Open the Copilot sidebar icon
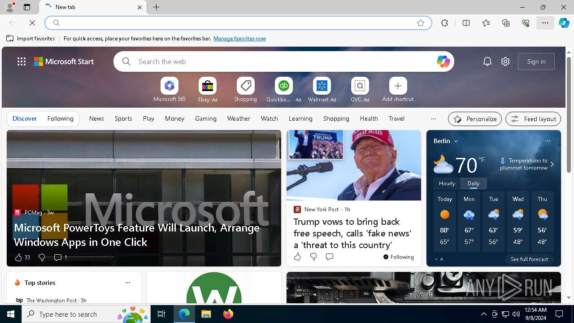The height and width of the screenshot is (323, 574). 564,23
